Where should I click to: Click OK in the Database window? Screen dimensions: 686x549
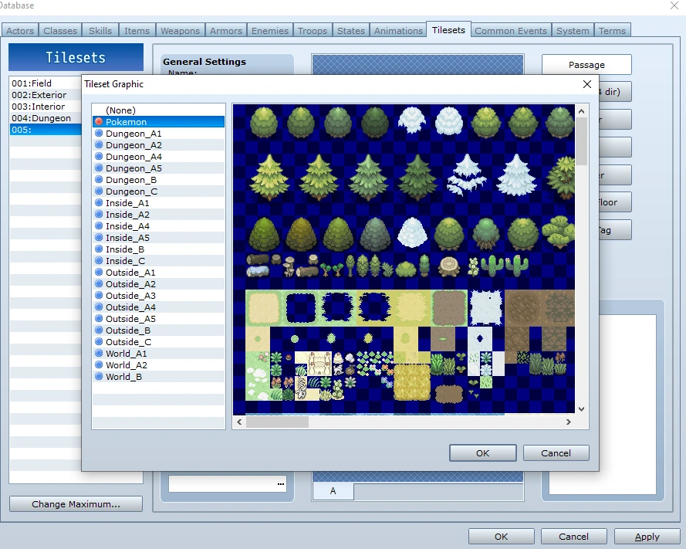502,537
